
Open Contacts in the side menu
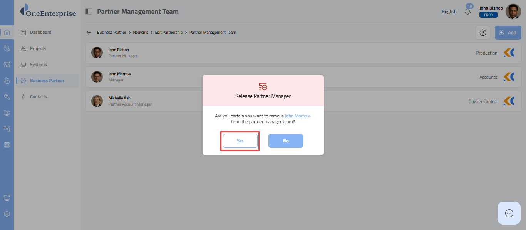click(x=39, y=97)
